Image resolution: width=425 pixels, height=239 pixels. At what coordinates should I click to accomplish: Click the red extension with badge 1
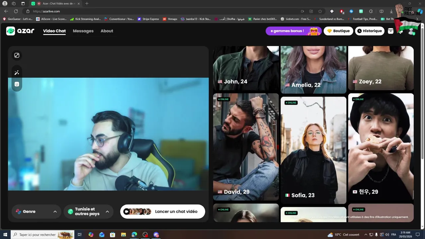pyautogui.click(x=342, y=11)
